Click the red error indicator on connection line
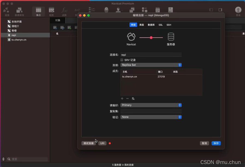This screenshot has height=167, width=245. 151,37
